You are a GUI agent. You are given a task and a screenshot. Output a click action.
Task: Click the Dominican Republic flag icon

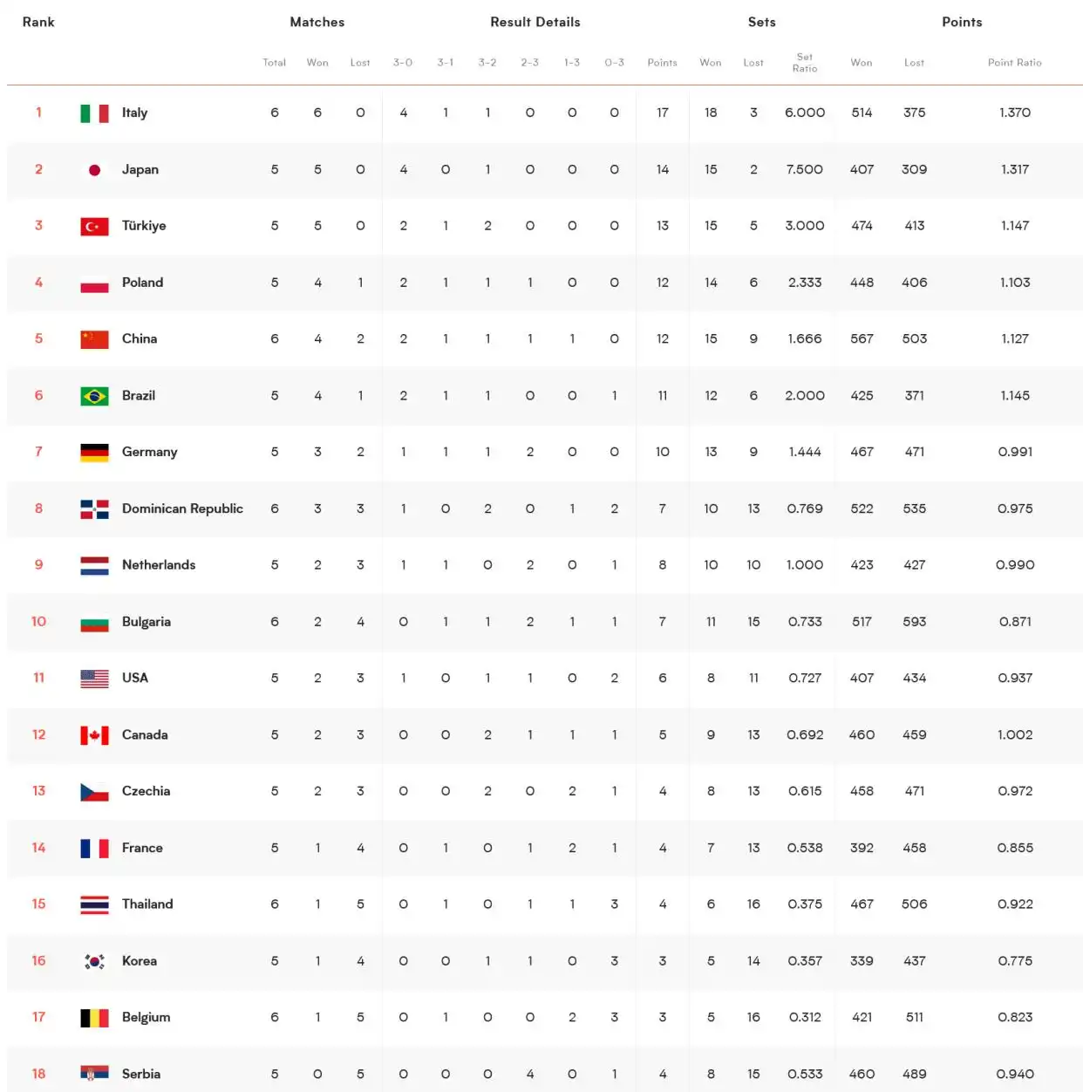coord(94,509)
